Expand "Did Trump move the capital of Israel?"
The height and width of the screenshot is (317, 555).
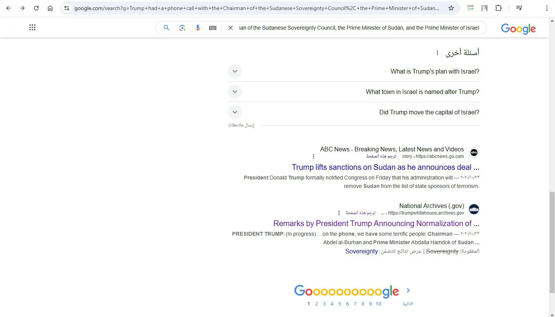354,112
